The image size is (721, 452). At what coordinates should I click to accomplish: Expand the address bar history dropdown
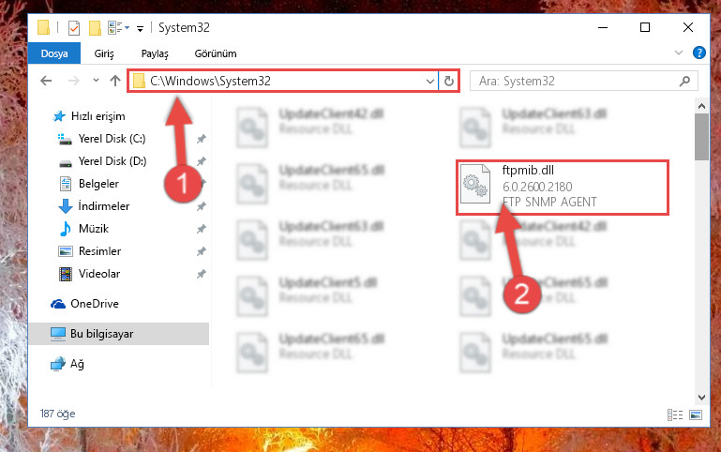[x=430, y=82]
